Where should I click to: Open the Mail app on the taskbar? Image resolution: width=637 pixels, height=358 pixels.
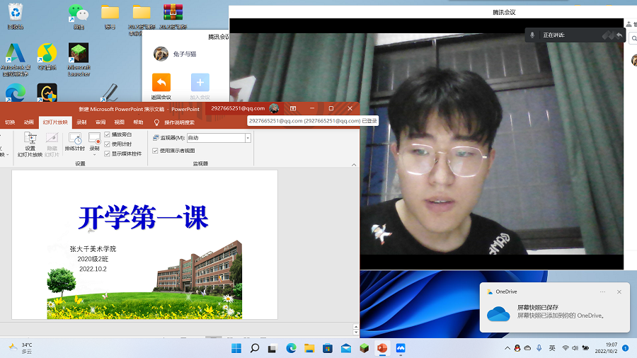click(345, 348)
